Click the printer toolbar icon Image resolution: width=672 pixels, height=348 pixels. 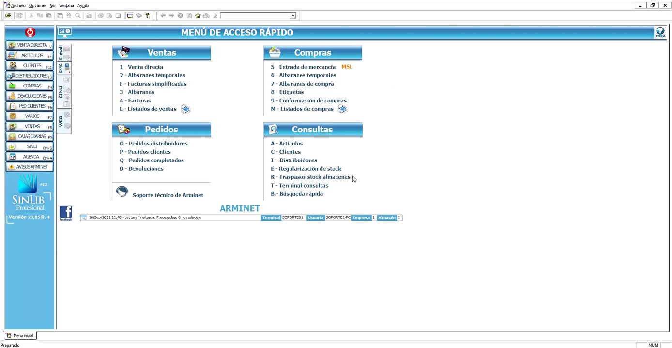pos(101,15)
